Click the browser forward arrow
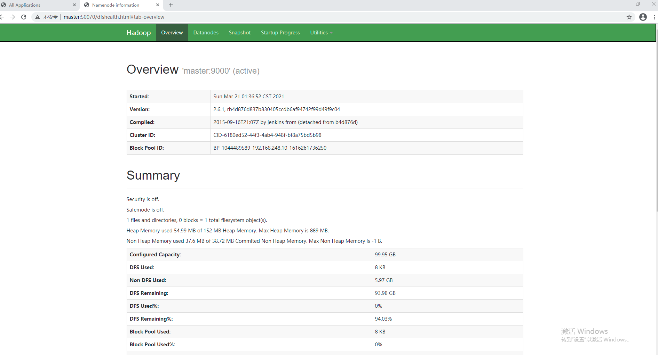Viewport: 658px width, 355px height. point(13,17)
